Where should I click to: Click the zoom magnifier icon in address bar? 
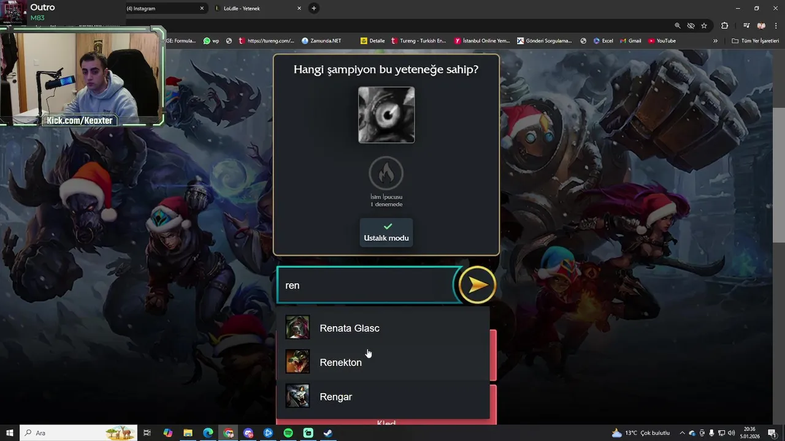tap(677, 26)
